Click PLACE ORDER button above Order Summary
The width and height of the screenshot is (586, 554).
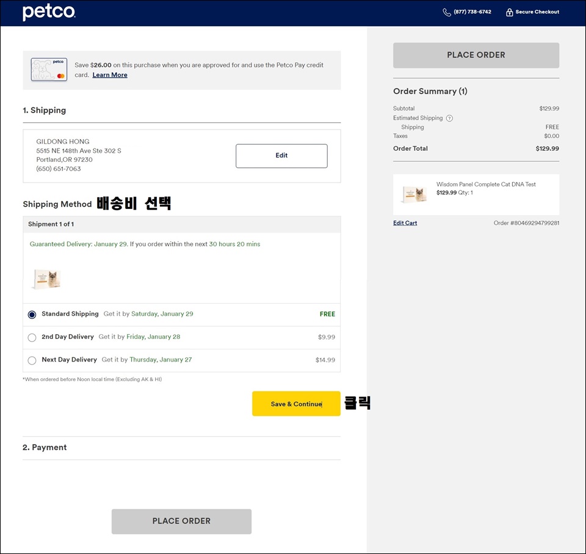476,55
